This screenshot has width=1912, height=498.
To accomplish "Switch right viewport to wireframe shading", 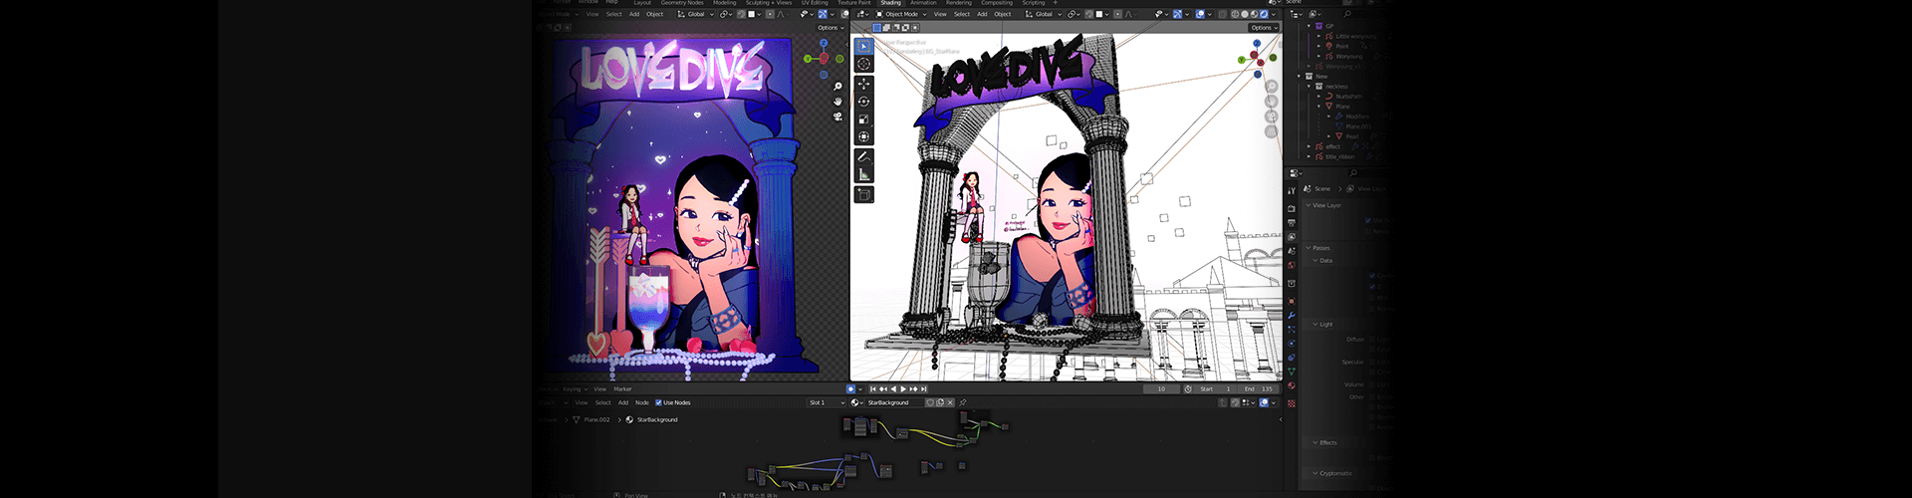I will click(1235, 14).
